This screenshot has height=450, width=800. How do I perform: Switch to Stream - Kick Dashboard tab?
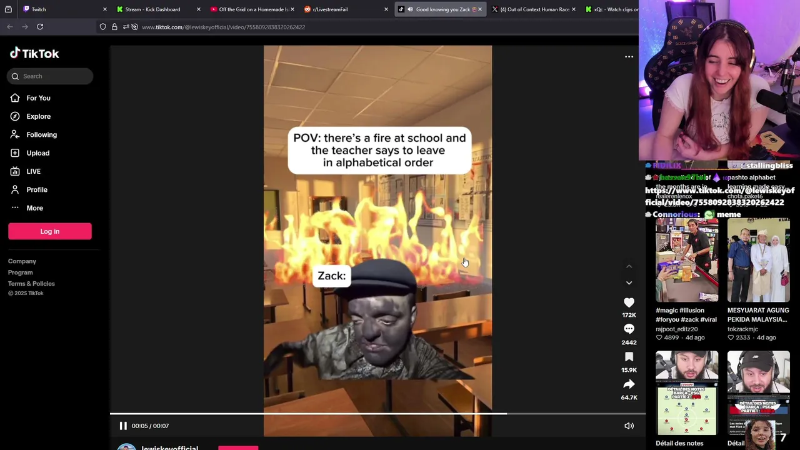[x=157, y=9]
